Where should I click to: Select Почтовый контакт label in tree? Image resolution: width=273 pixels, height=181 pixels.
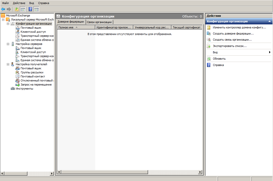coord(33,76)
